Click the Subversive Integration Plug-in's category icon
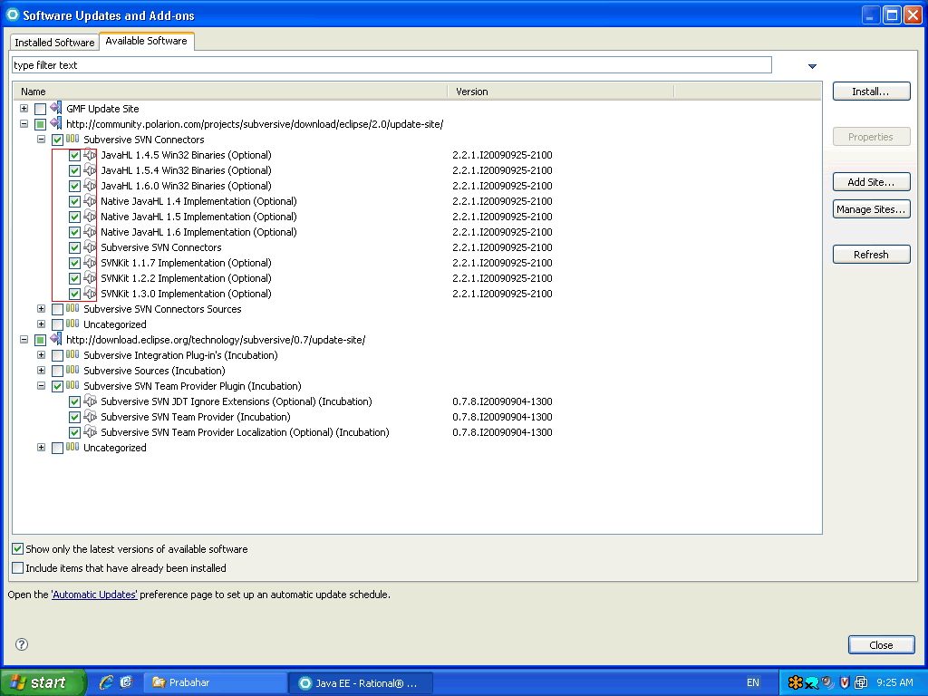Viewport: 928px width, 696px height. tap(72, 354)
